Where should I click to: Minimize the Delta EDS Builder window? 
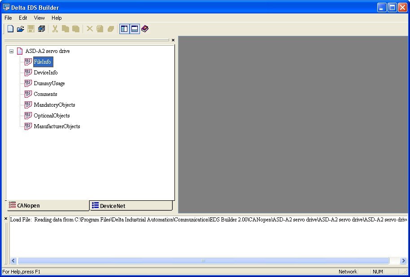pyautogui.click(x=382, y=7)
